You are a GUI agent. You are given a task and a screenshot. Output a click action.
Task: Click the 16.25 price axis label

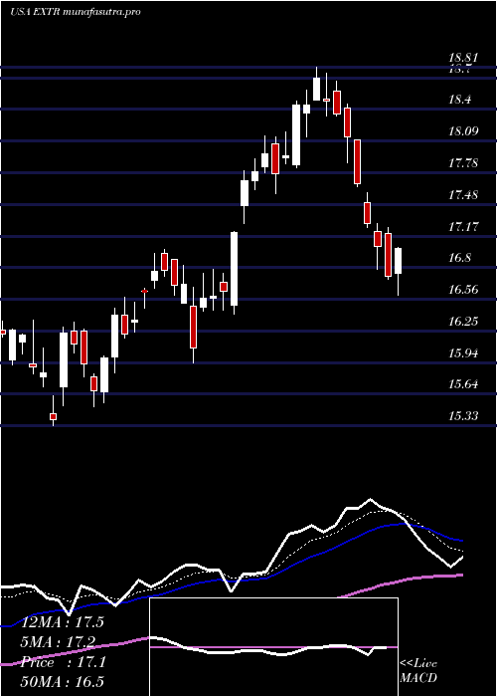tap(463, 322)
